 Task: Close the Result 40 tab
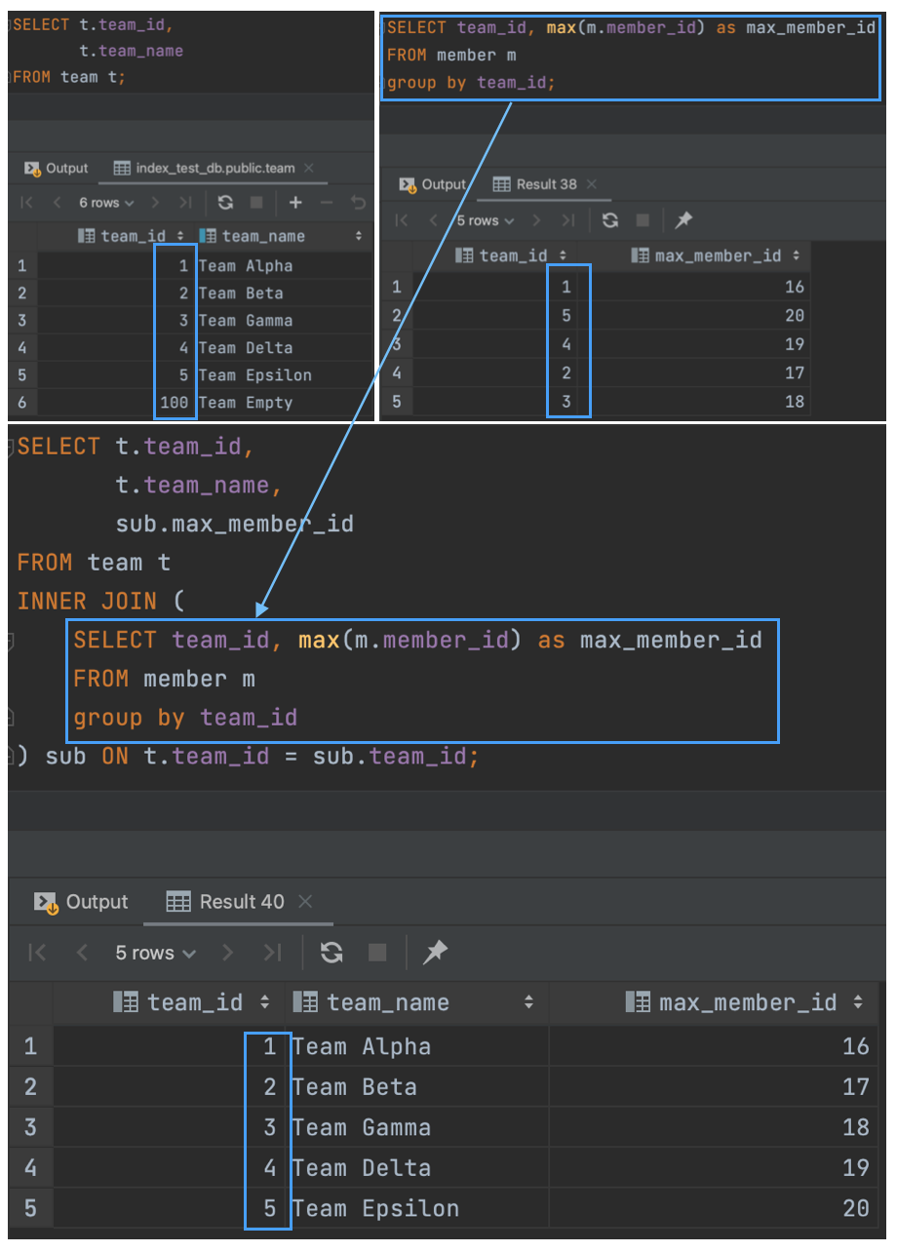click(x=305, y=902)
